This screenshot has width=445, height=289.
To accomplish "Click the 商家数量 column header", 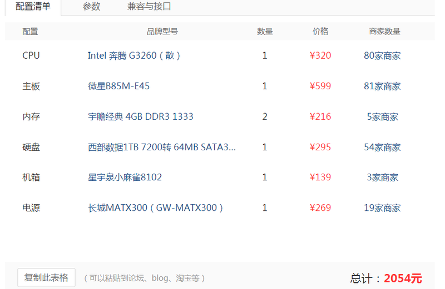I will (384, 32).
